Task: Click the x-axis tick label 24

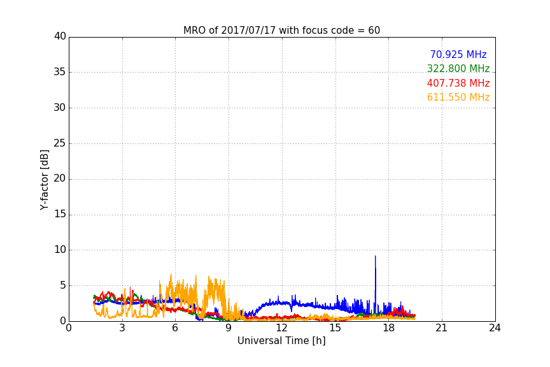Action: click(495, 328)
